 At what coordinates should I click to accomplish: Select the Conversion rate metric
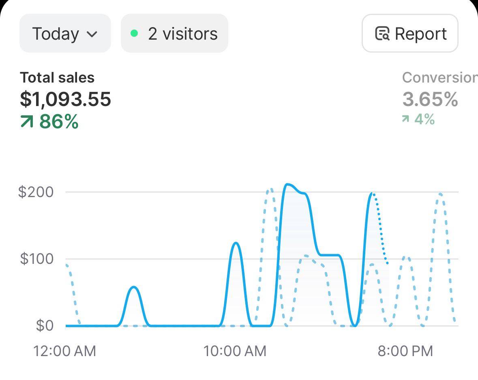[440, 78]
